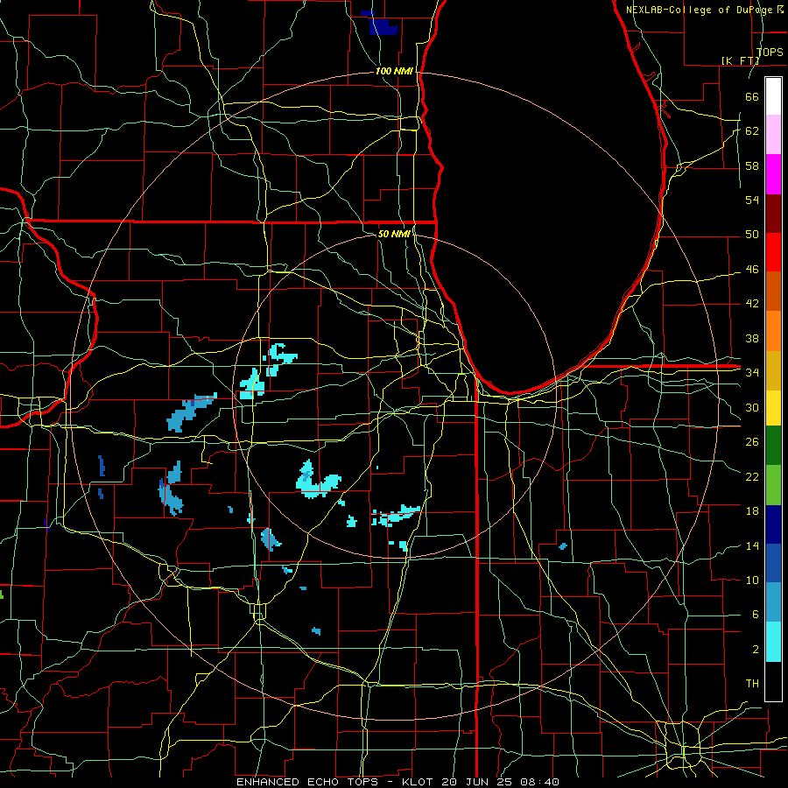This screenshot has height=788, width=788.
Task: Click the '10' legend value
Action: 752,580
